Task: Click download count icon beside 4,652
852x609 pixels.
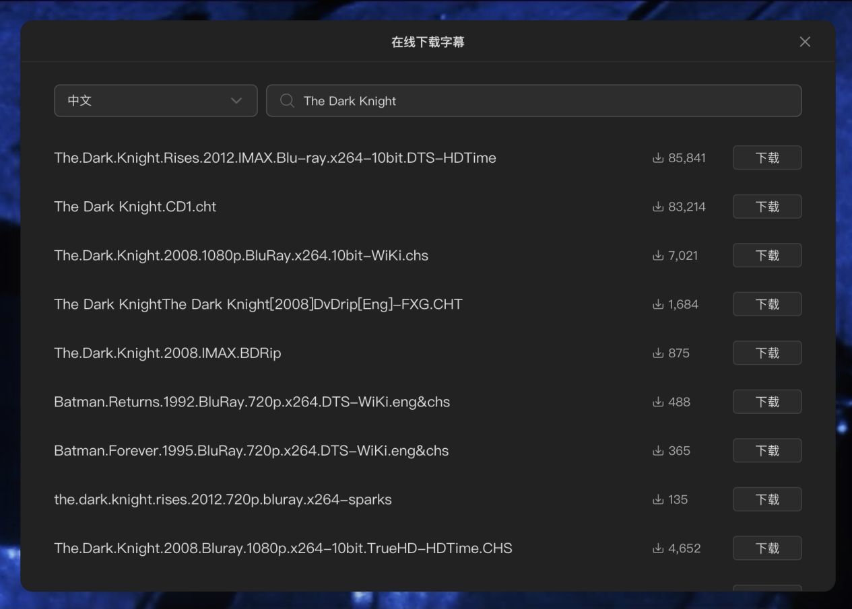Action: (x=658, y=548)
